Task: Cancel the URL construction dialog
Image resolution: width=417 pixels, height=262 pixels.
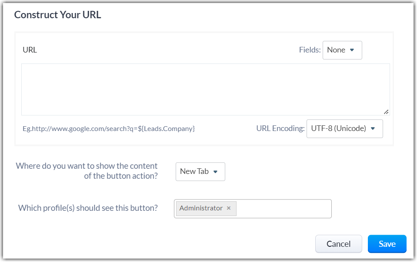Action: click(338, 244)
